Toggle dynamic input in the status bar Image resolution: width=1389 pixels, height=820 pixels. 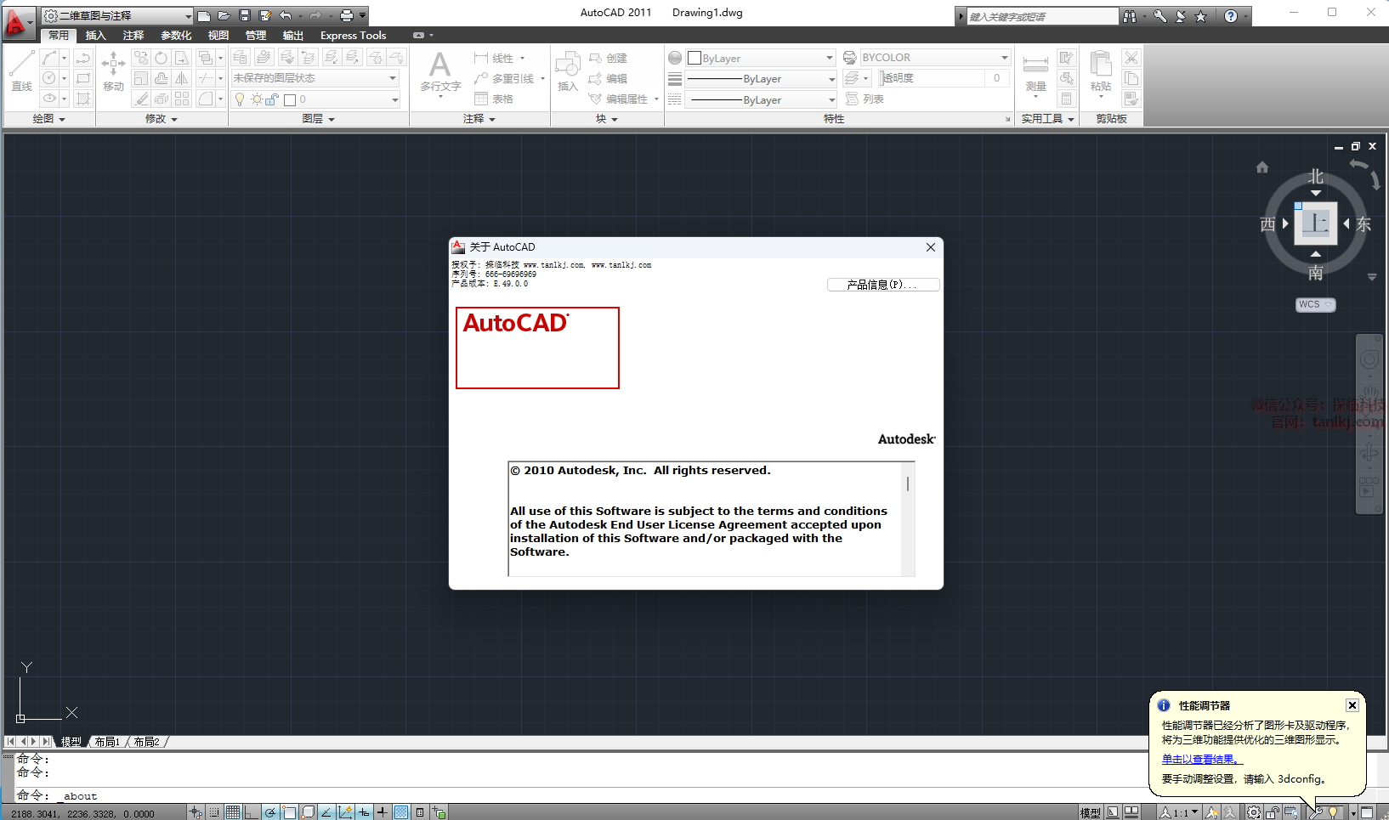pos(363,812)
